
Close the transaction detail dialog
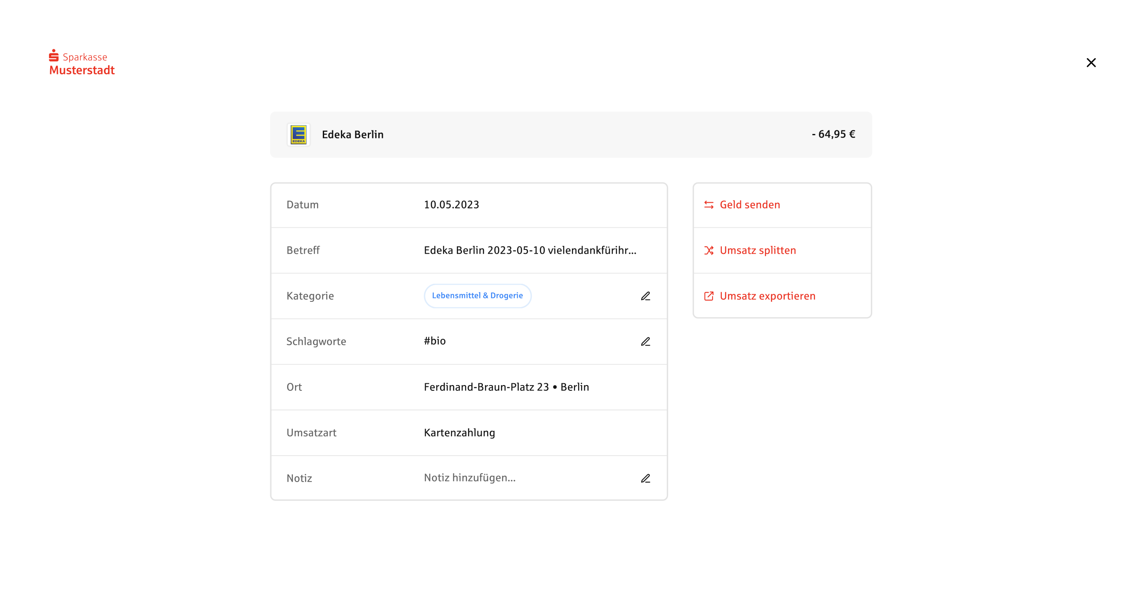coord(1091,63)
